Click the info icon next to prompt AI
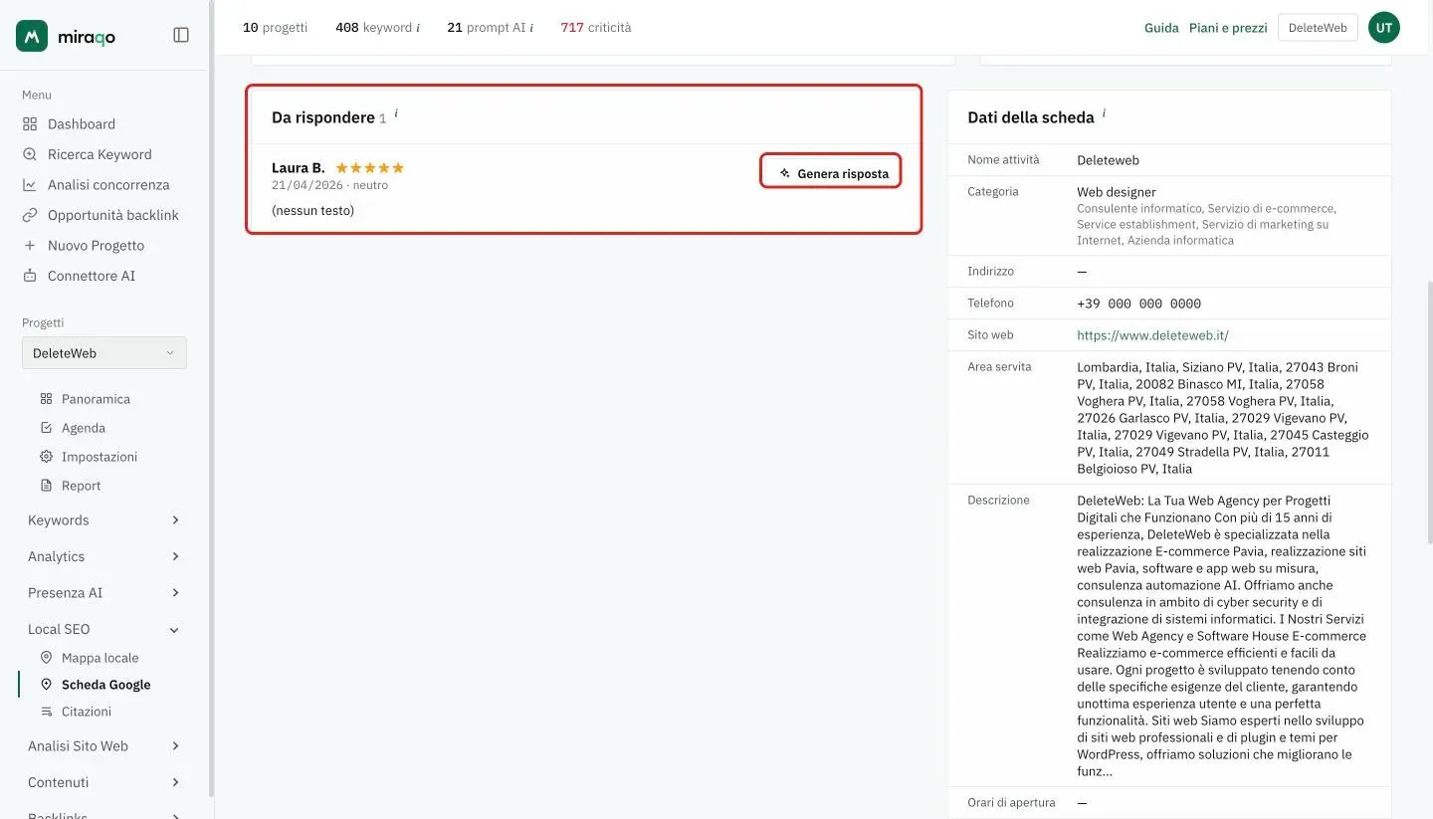1433x819 pixels. [531, 28]
